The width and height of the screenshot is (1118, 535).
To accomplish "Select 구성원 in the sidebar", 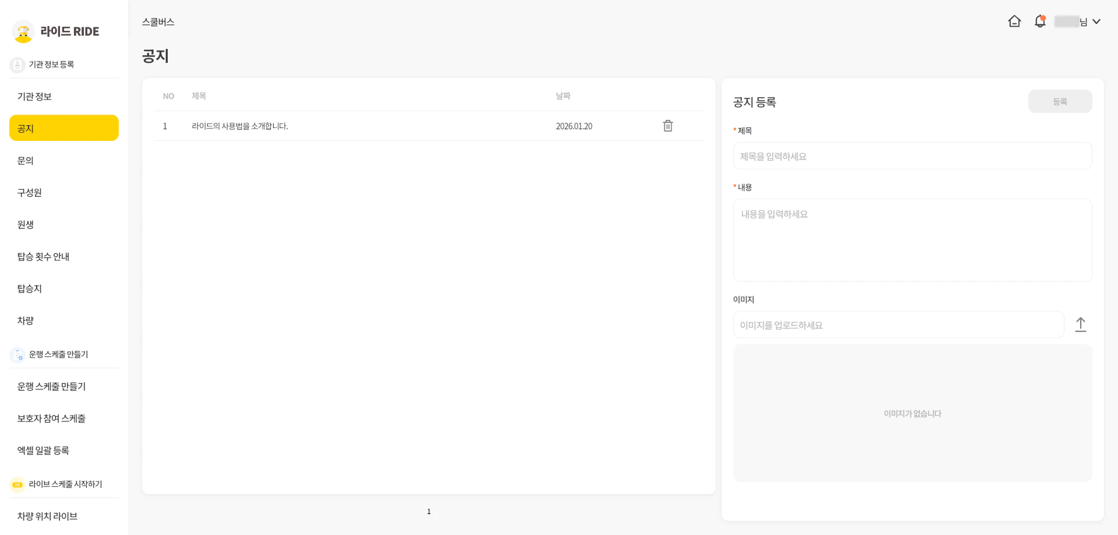I will [x=30, y=193].
